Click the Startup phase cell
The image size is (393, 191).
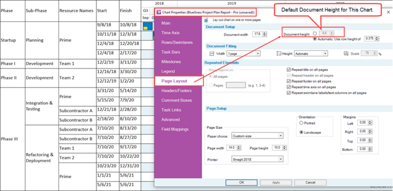tap(13, 40)
